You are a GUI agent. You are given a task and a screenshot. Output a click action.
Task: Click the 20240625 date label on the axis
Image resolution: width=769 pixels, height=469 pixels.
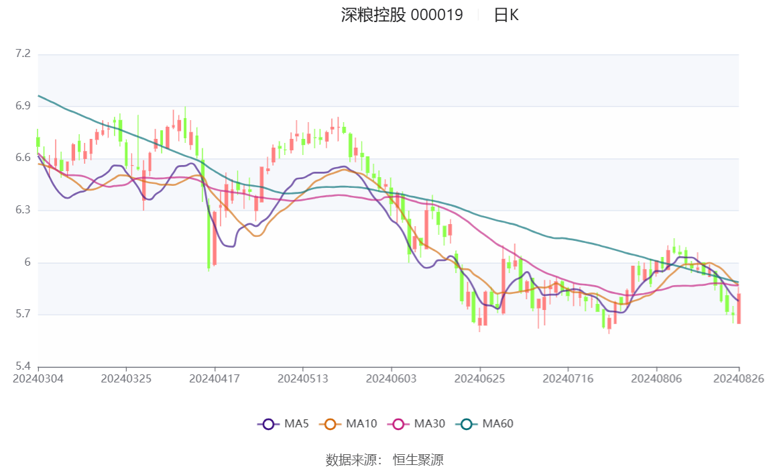pos(481,378)
